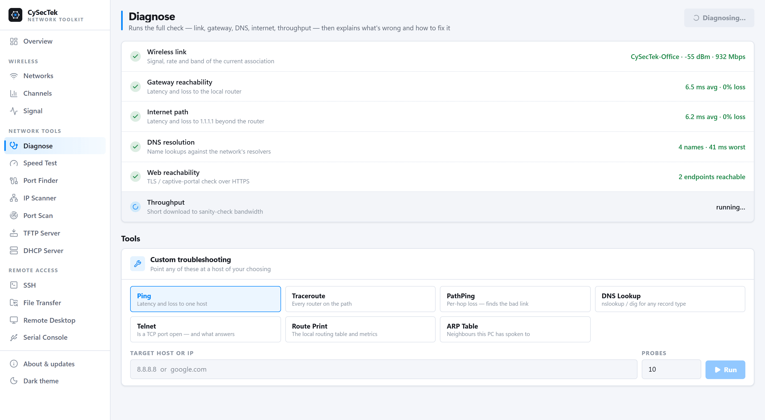
Task: Toggle Dark theme
Action: click(x=55, y=381)
